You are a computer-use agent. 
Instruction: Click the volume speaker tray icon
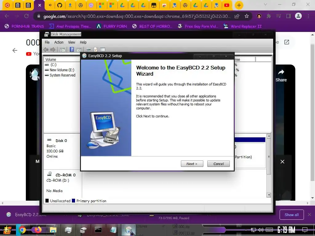point(261,230)
